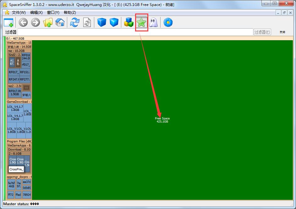Restore the inner child window below the title bar

coord(284,13)
